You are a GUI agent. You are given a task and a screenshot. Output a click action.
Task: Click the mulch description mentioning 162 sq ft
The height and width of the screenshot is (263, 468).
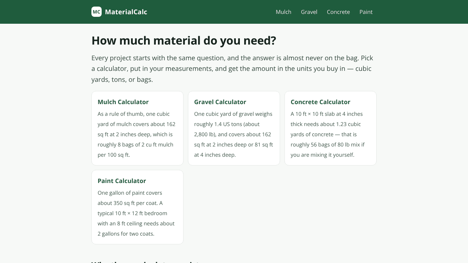coord(137,134)
